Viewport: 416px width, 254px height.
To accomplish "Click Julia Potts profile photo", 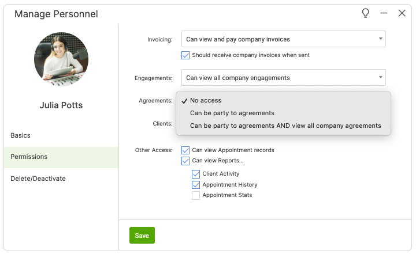I will 61,59.
